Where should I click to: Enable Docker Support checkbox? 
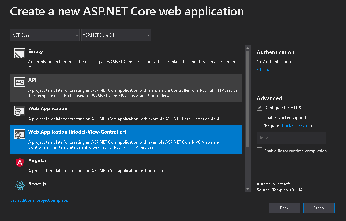(x=259, y=117)
